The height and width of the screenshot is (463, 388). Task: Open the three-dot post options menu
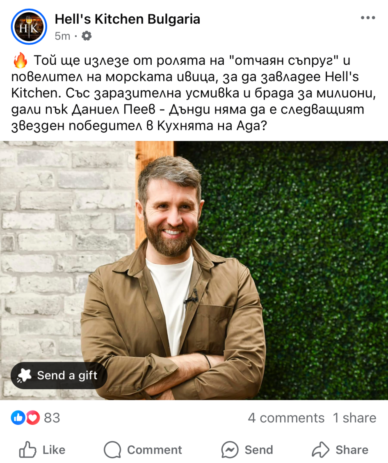pos(367,18)
